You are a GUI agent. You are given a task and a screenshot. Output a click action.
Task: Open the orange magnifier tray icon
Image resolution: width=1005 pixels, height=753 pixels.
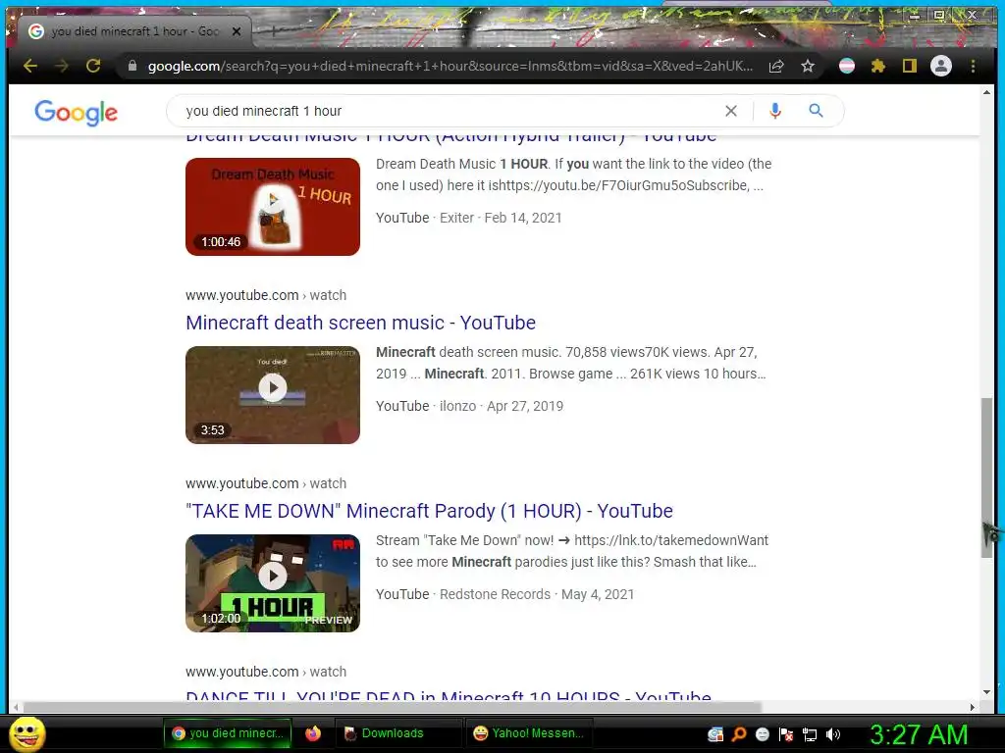click(x=739, y=734)
